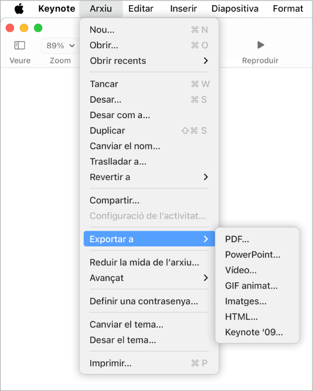Open the 89% Zoom dropdown

click(60, 46)
